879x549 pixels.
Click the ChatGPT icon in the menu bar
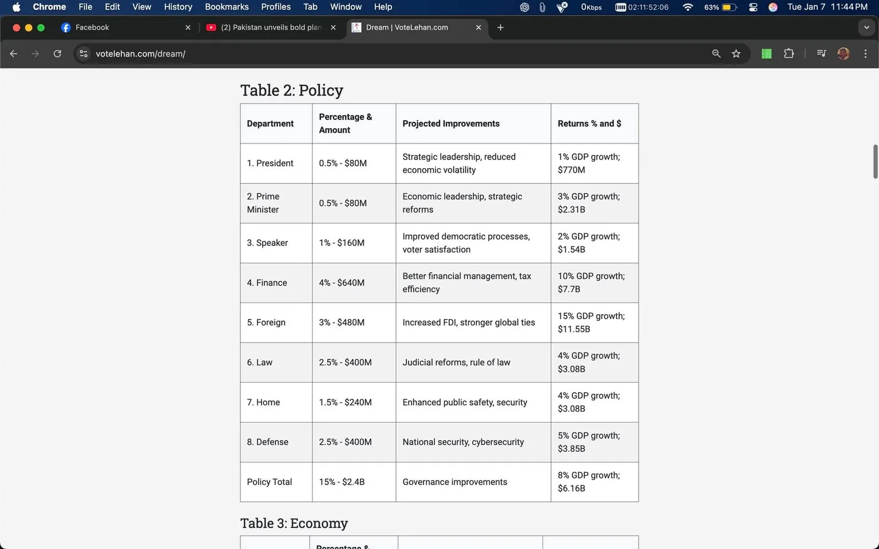pos(524,7)
